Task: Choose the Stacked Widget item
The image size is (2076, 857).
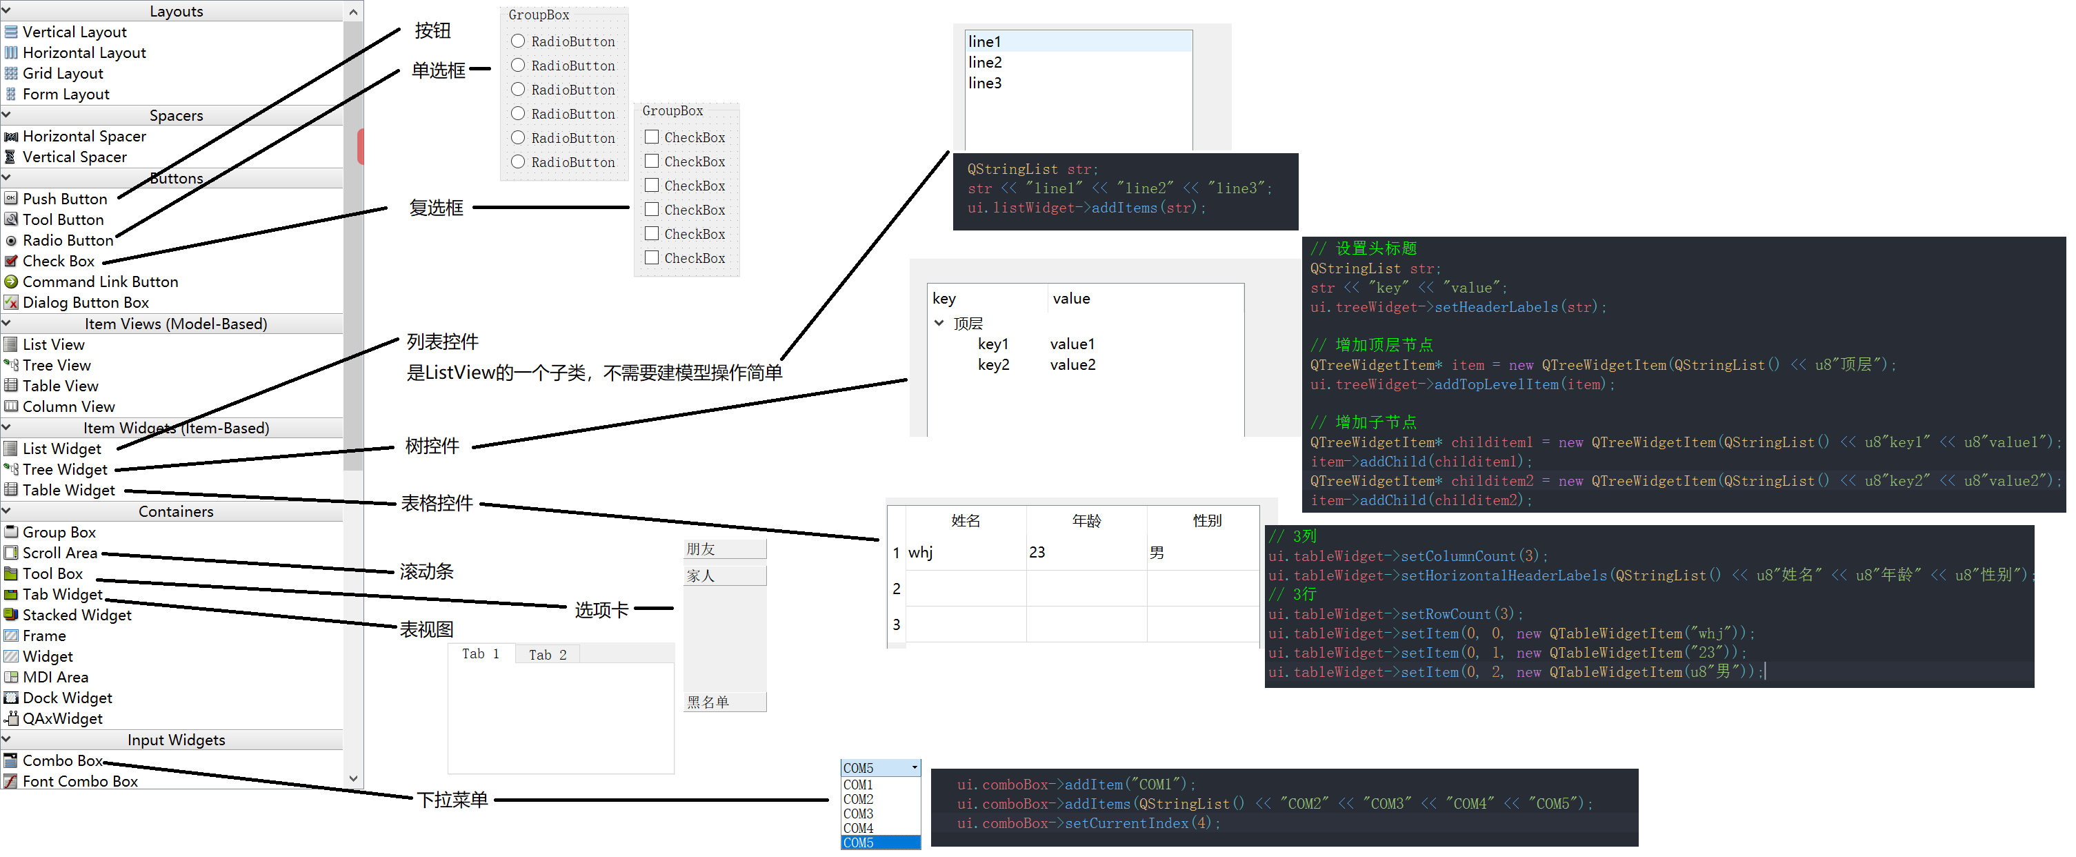Action: (68, 616)
